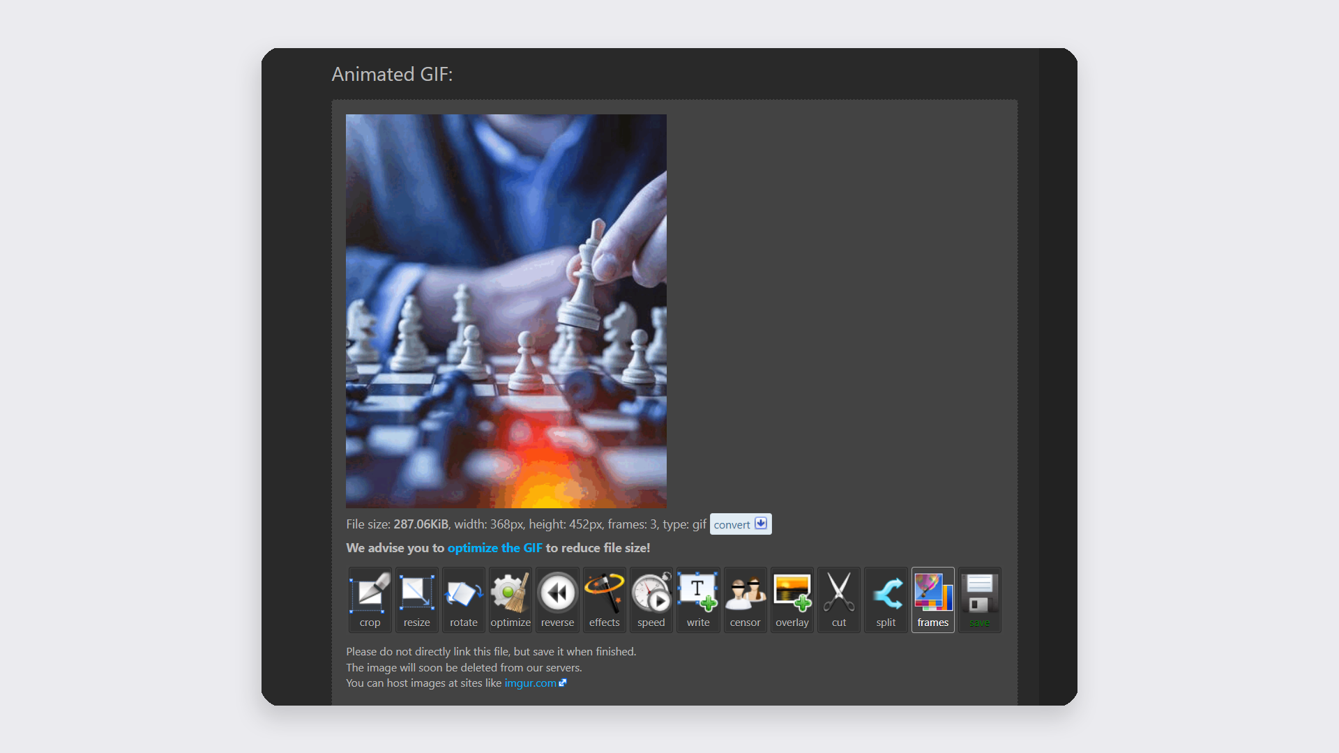This screenshot has width=1339, height=753.
Task: Click the cut tool icon
Action: [838, 598]
